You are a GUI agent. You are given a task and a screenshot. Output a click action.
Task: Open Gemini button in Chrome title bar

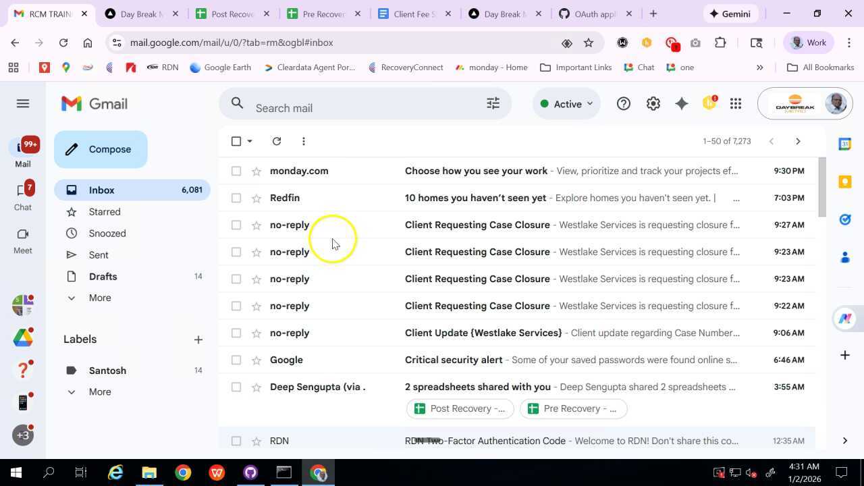[x=731, y=13]
